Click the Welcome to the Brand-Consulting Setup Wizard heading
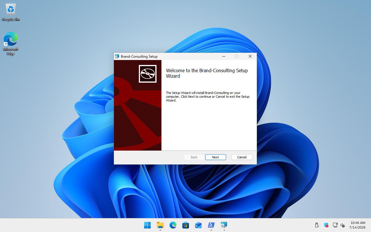The height and width of the screenshot is (232, 371). [207, 73]
